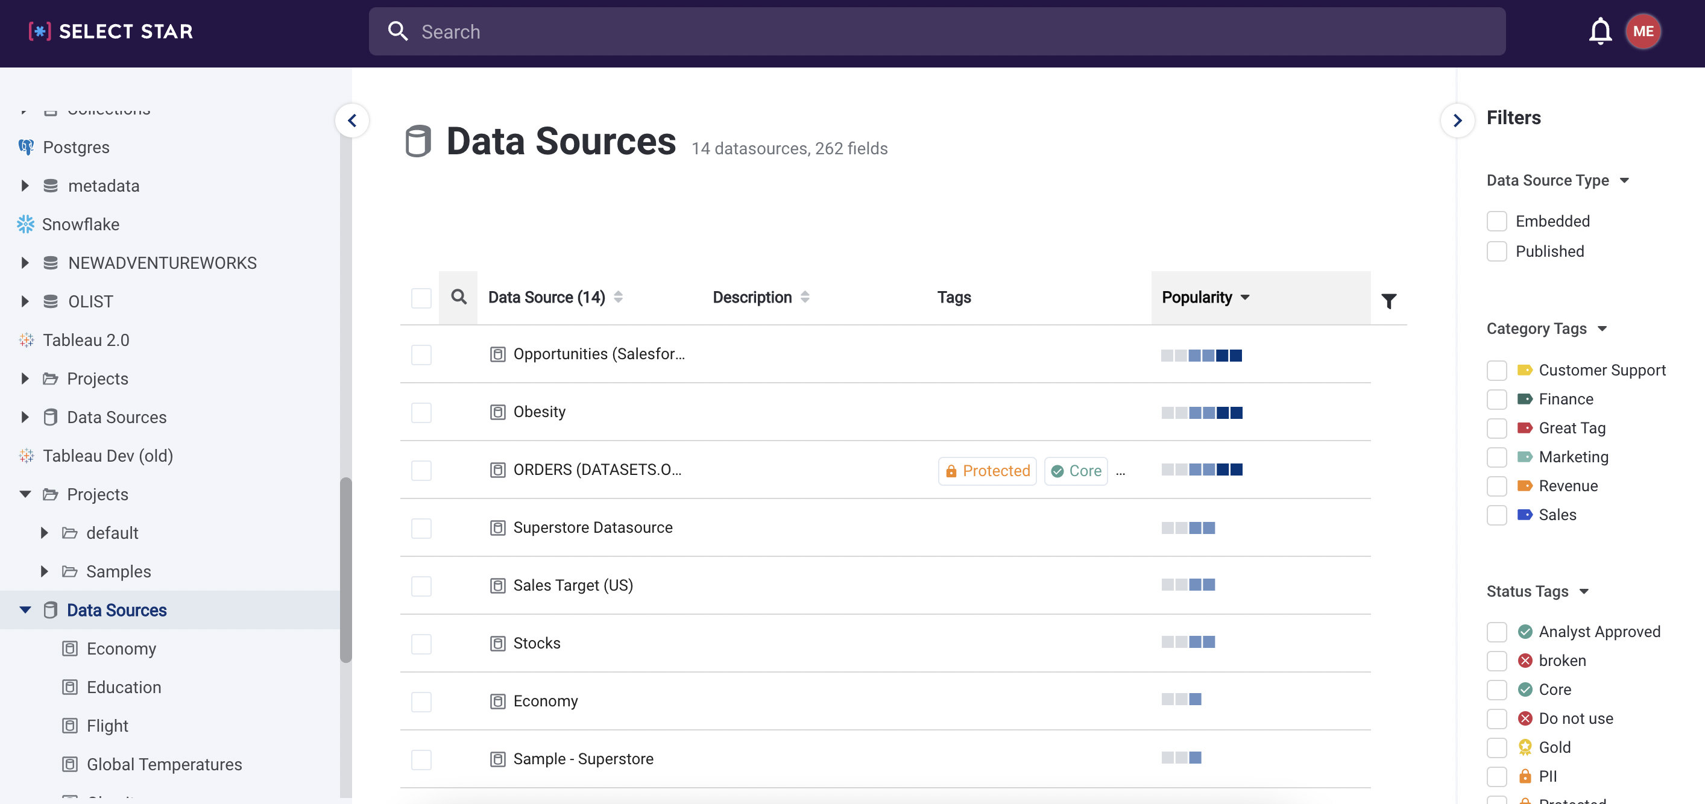This screenshot has width=1705, height=804.
Task: Click the Snowflake icon in sidebar
Action: pyautogui.click(x=25, y=224)
